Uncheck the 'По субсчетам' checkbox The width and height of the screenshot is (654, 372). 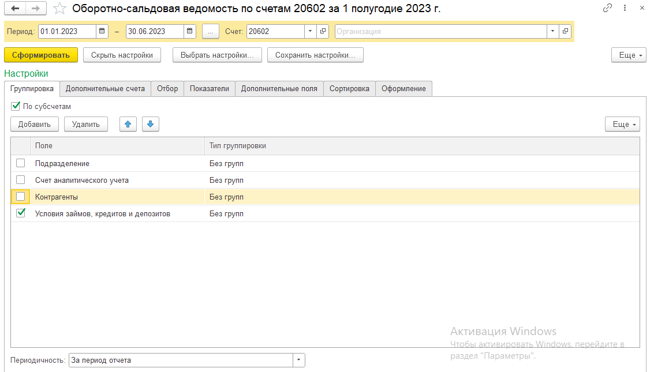pyautogui.click(x=16, y=106)
